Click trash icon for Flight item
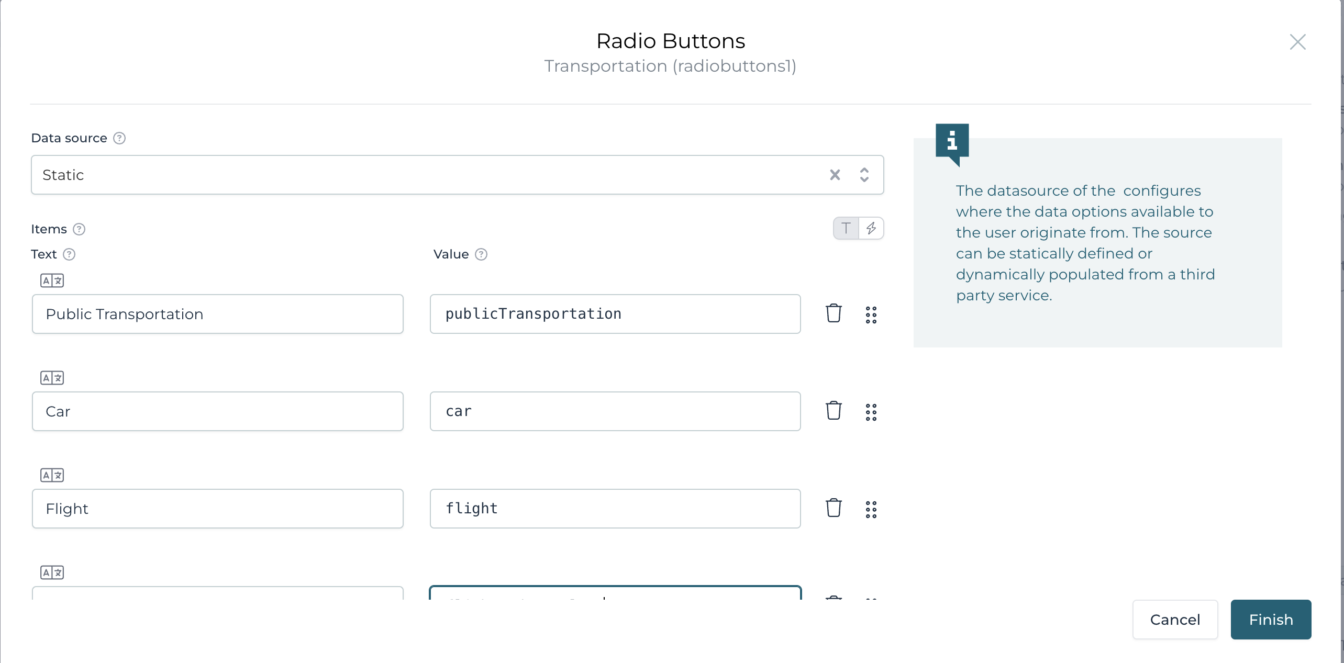The image size is (1344, 663). (834, 508)
